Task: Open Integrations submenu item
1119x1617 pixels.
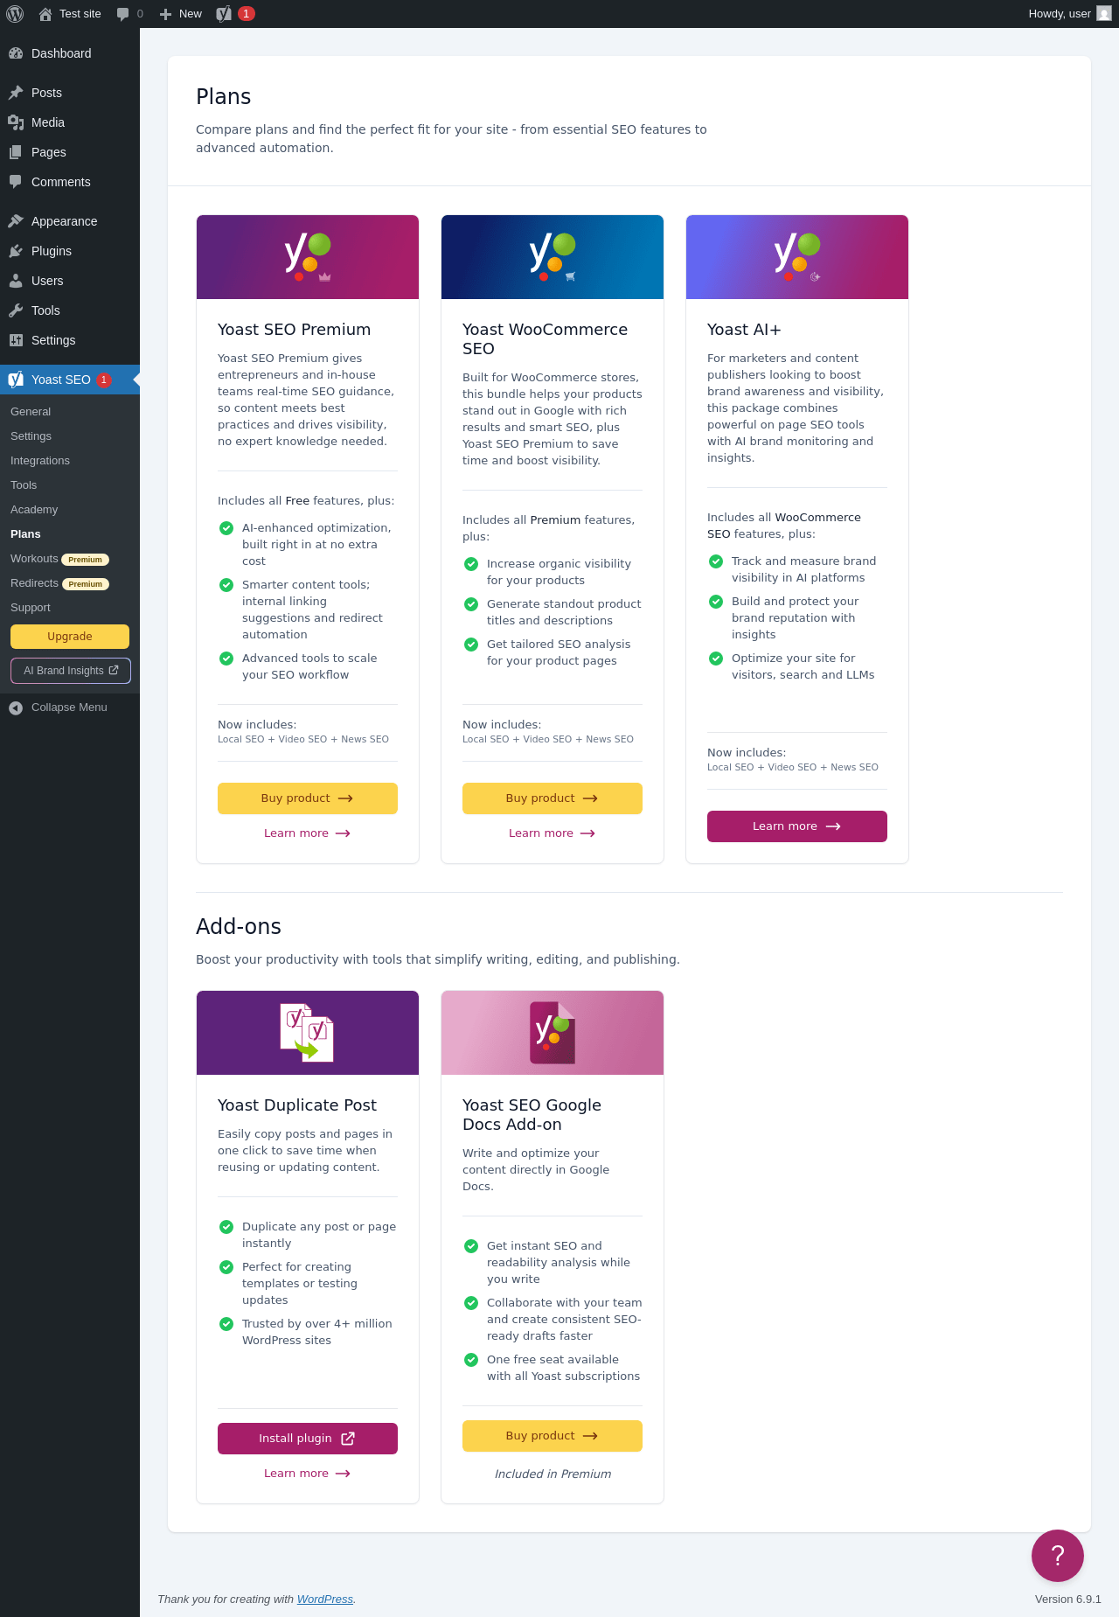Action: coord(40,461)
